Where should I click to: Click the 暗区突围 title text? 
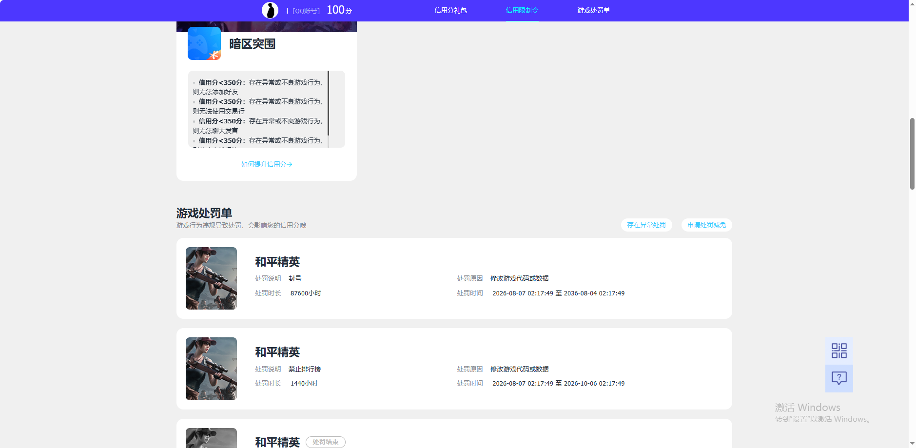pyautogui.click(x=253, y=44)
